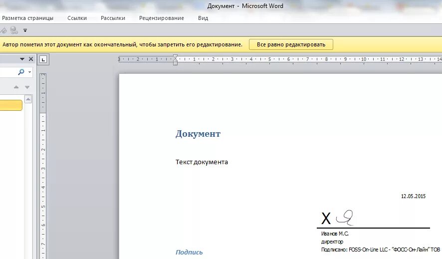442x259 pixels.
Task: Select the highlighted heading in navigation pane
Action: (x=11, y=105)
